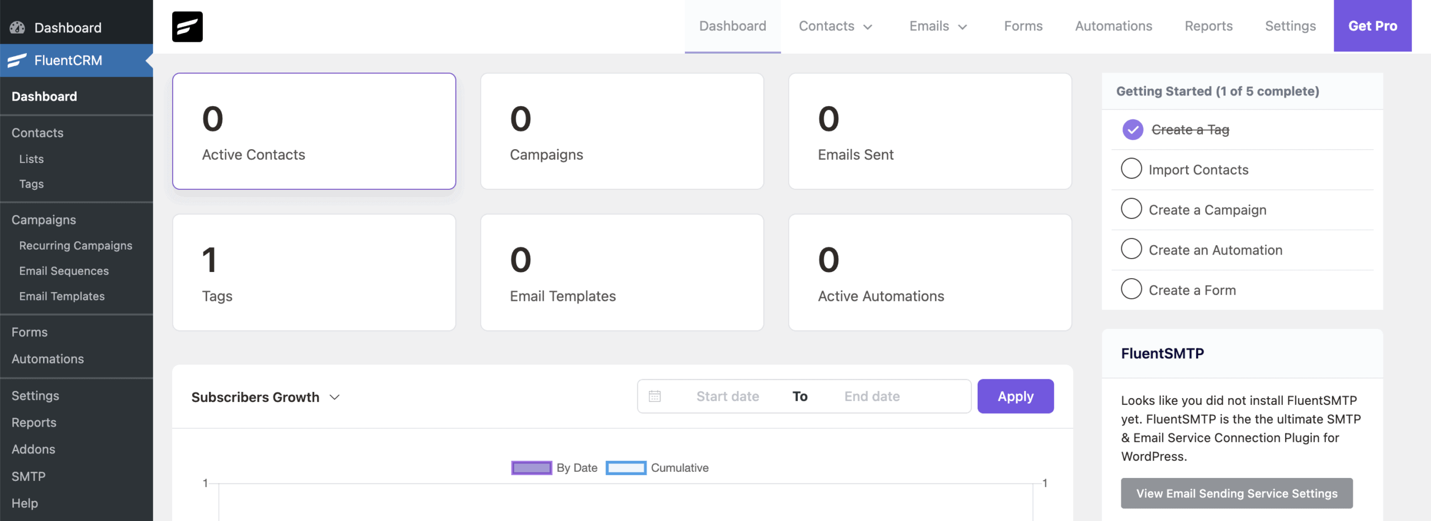Expand the Emails dropdown menu
1431x521 pixels.
[x=937, y=26]
